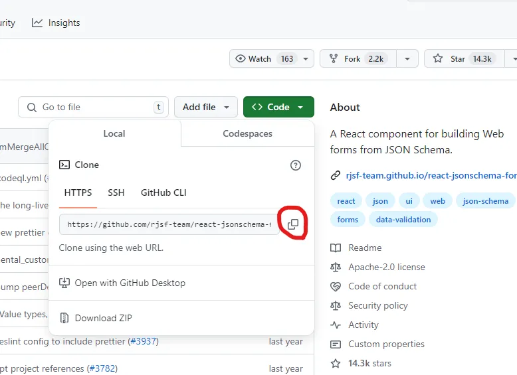Viewport: 517px width, 375px height.
Task: Click the ui topic tag
Action: coord(409,201)
